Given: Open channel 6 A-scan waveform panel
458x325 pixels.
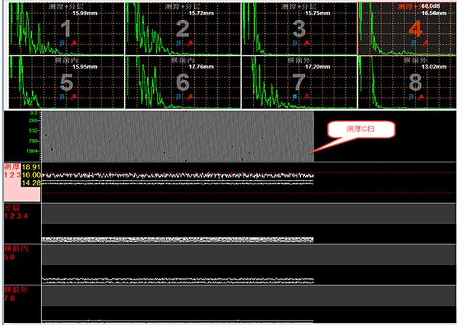Looking at the screenshot, I should click(182, 82).
